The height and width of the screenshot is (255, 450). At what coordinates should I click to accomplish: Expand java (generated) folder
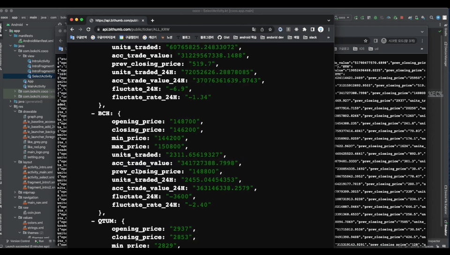click(x=11, y=102)
